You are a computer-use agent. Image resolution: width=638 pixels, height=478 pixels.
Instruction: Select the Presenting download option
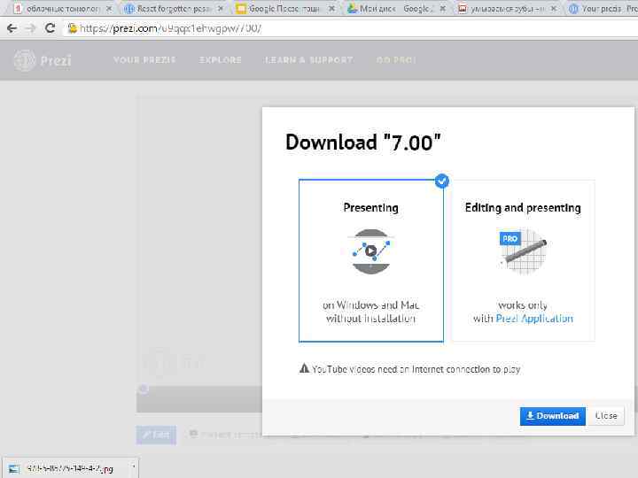coord(371,260)
